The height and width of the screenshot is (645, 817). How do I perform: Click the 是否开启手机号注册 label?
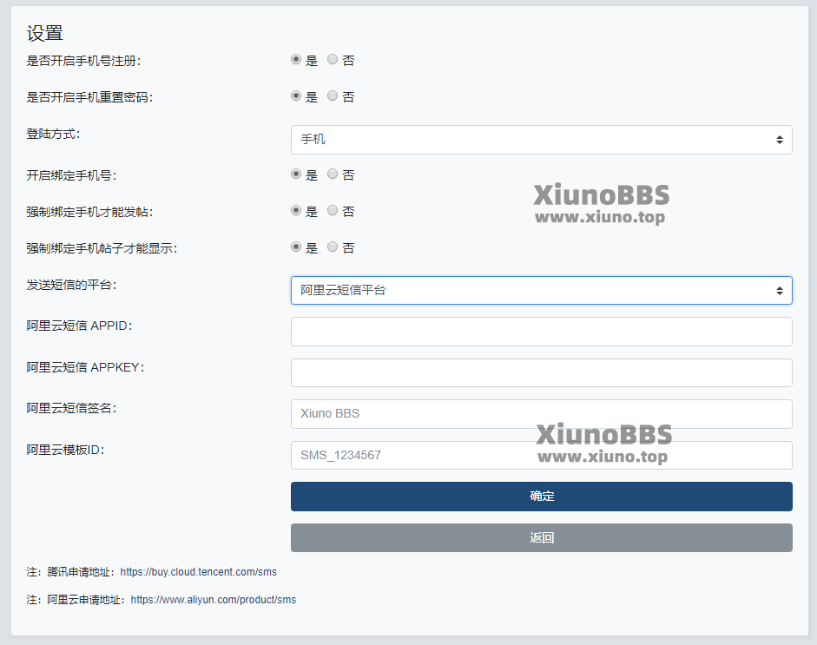83,61
